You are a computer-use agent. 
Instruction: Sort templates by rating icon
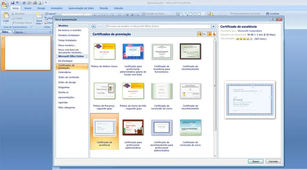(x=200, y=34)
